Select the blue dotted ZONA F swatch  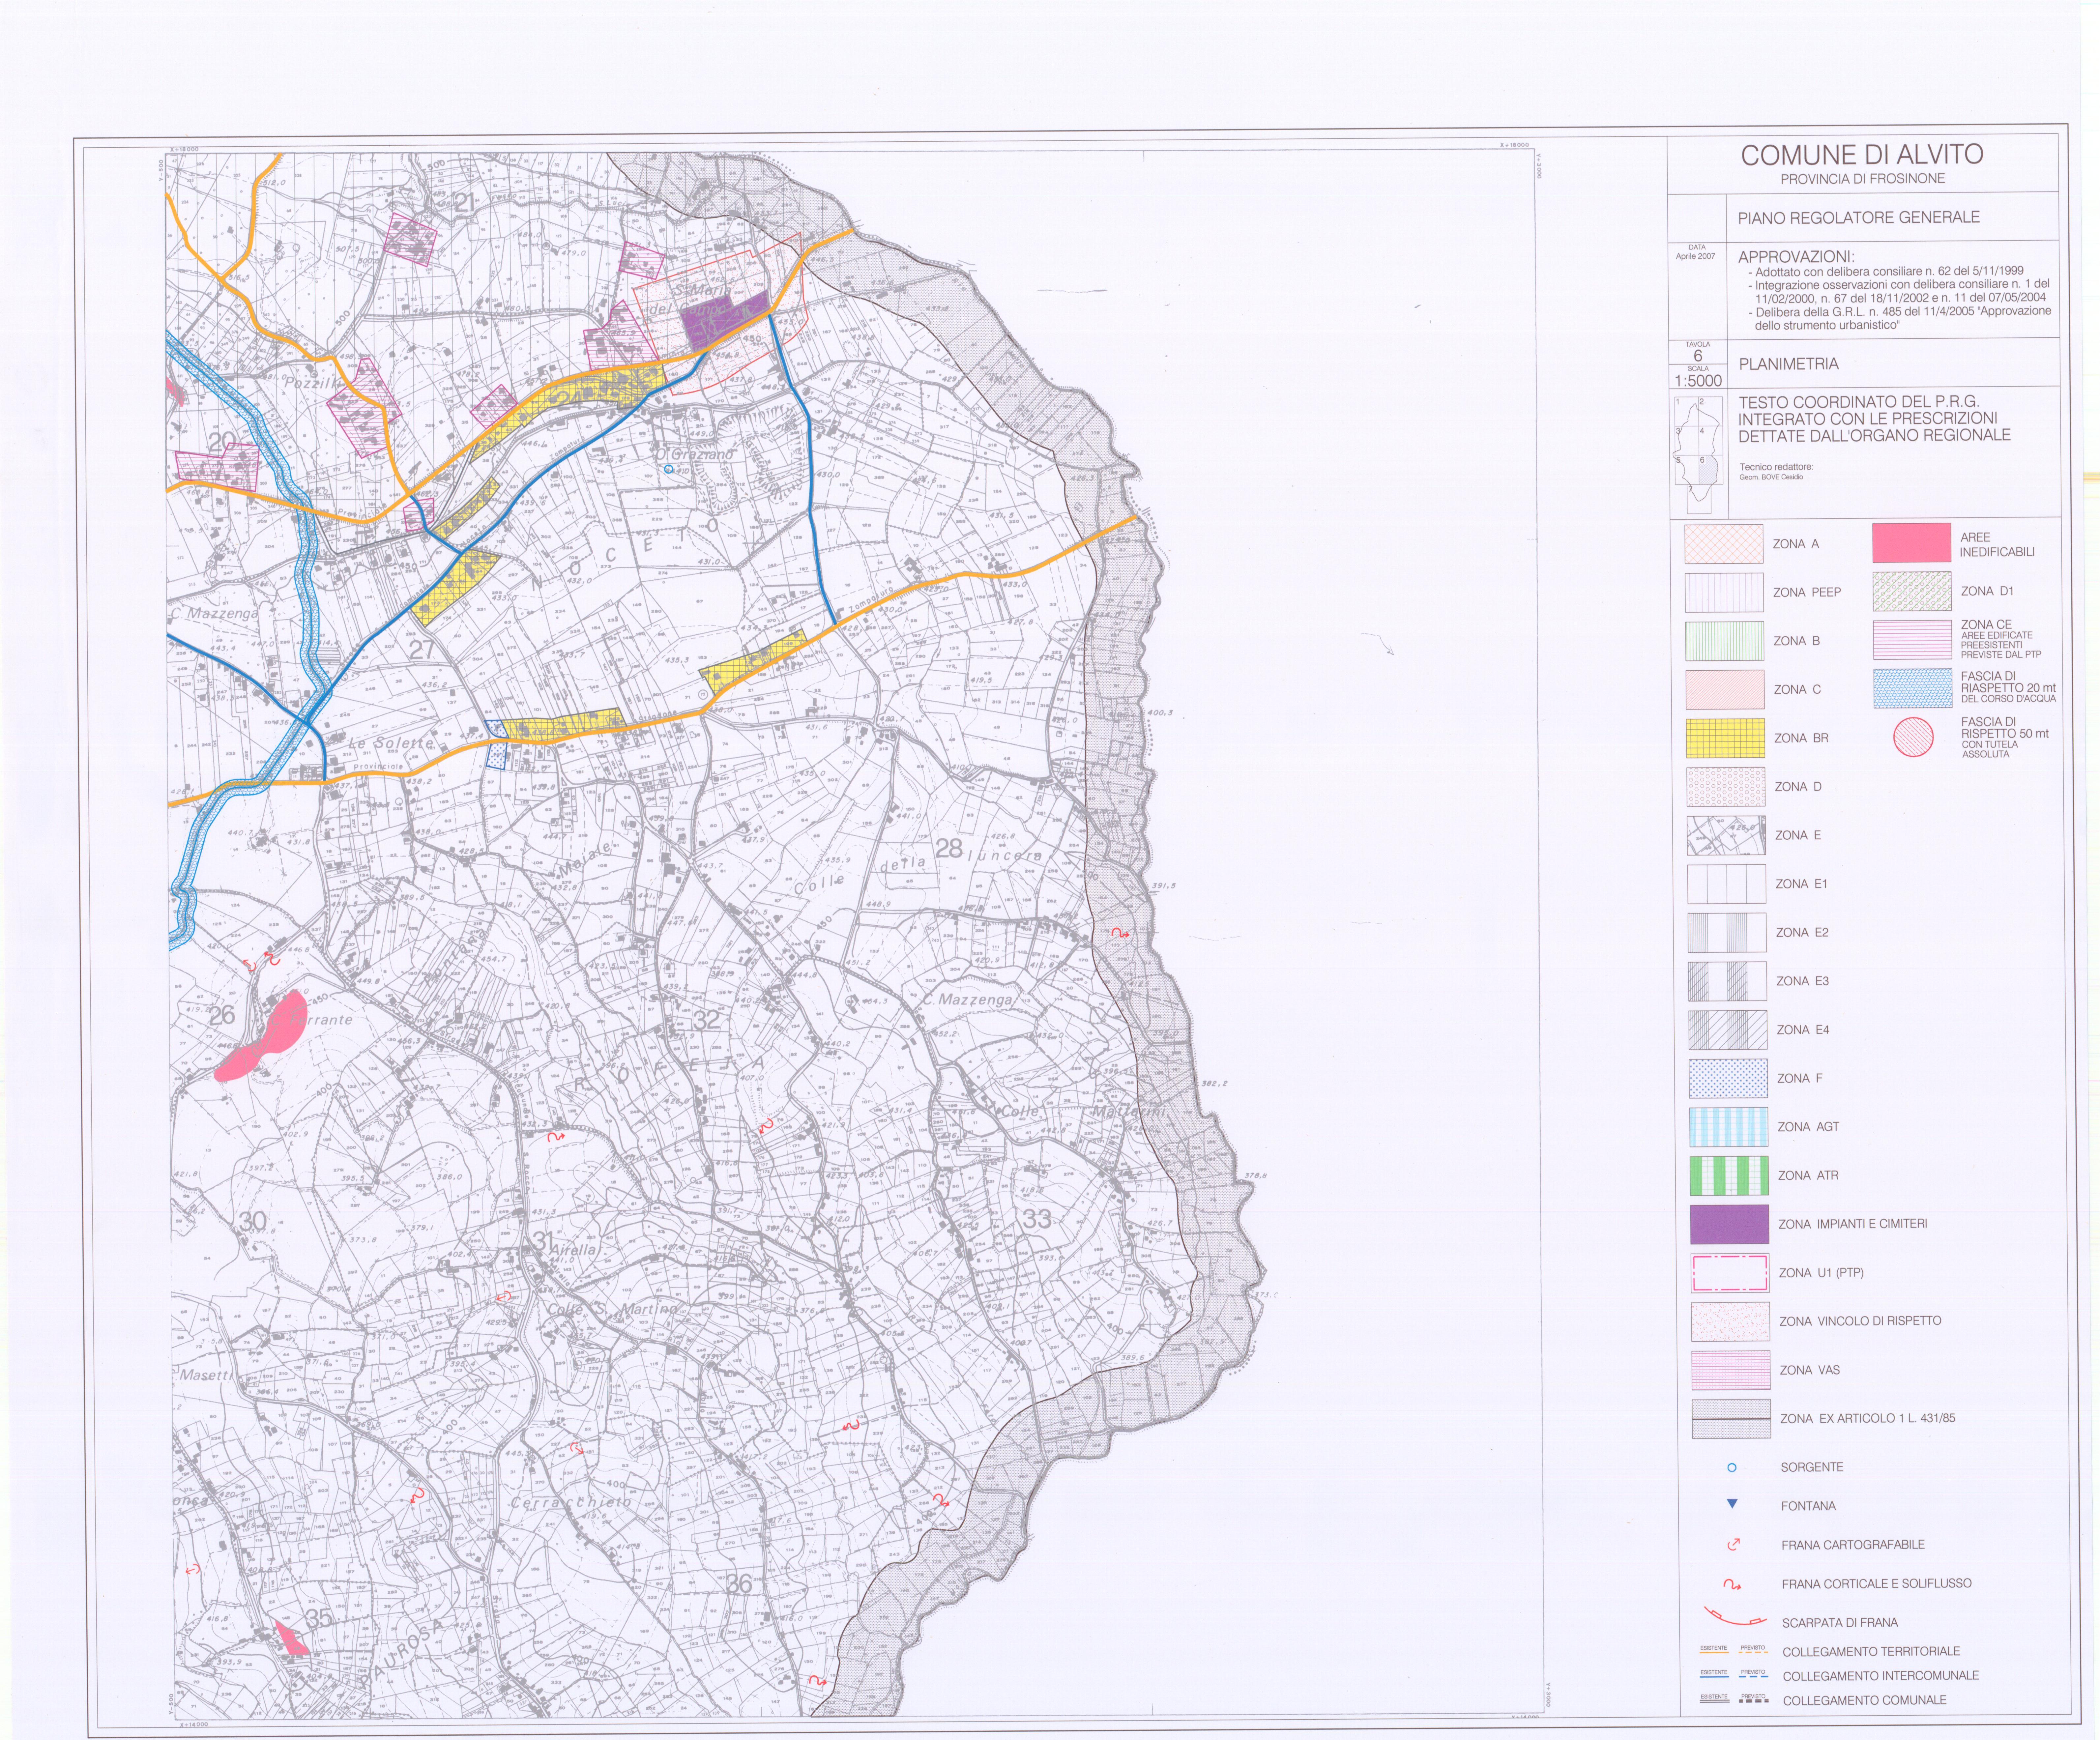pyautogui.click(x=1728, y=1078)
